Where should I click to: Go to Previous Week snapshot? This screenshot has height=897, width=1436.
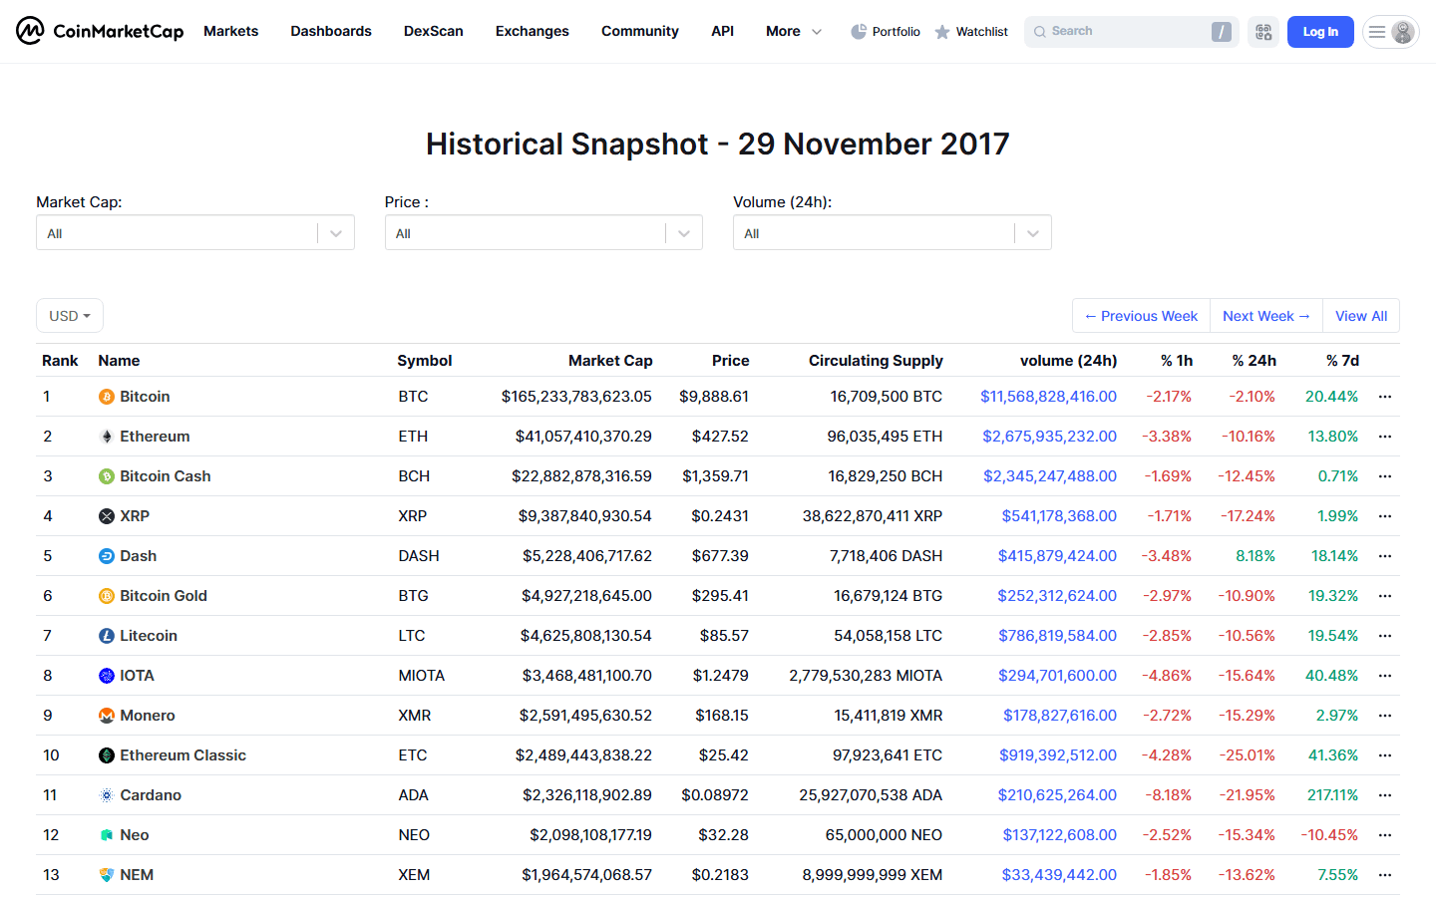1142,316
